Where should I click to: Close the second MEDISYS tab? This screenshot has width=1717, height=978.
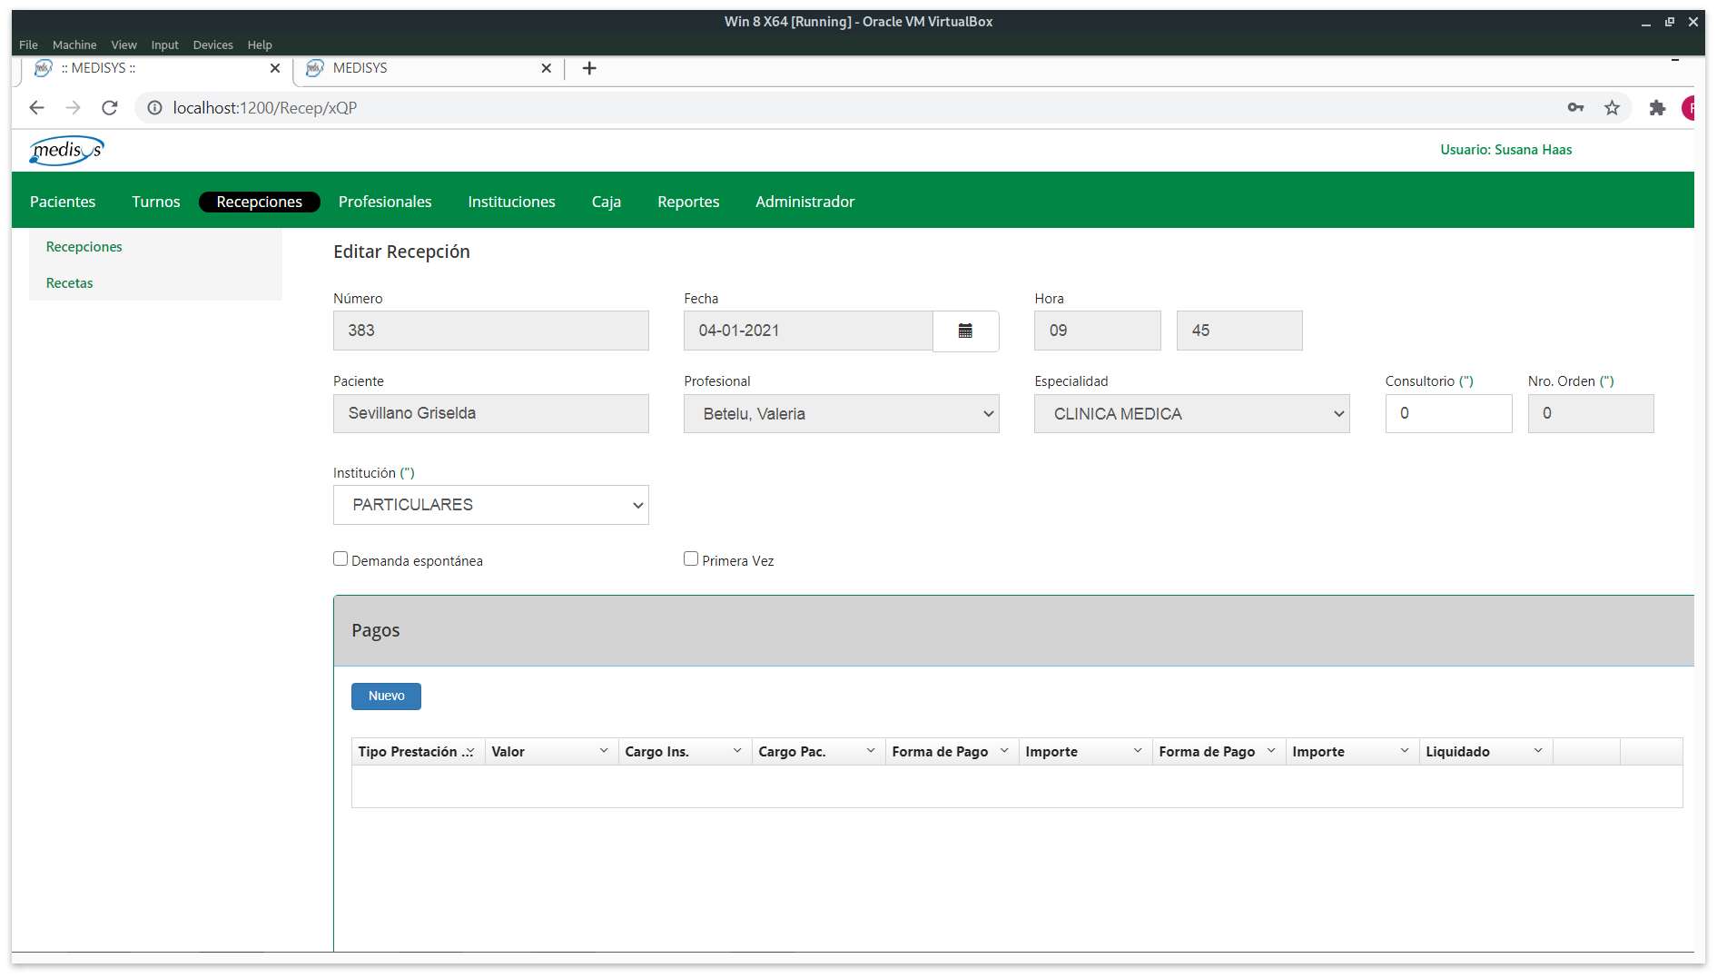coord(547,68)
